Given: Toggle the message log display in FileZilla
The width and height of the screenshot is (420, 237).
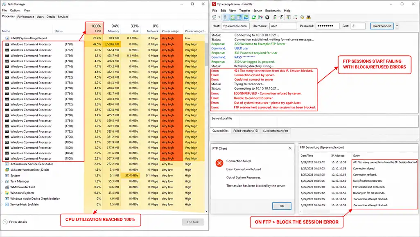Looking at the screenshot, I should pos(226,17).
